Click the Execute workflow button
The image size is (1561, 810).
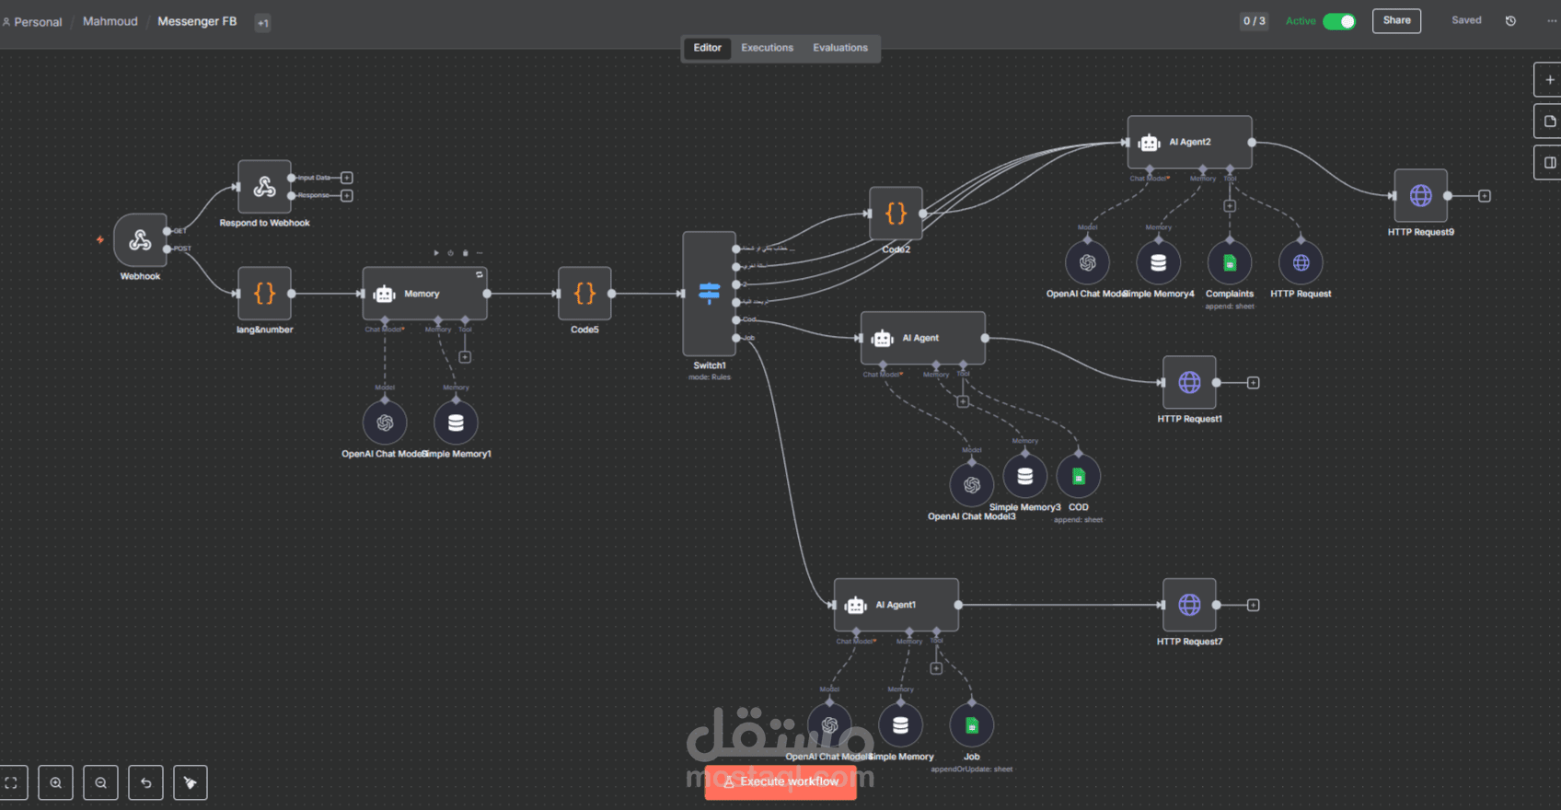[780, 781]
